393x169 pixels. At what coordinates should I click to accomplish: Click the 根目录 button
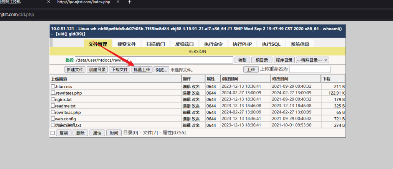[x=261, y=60]
